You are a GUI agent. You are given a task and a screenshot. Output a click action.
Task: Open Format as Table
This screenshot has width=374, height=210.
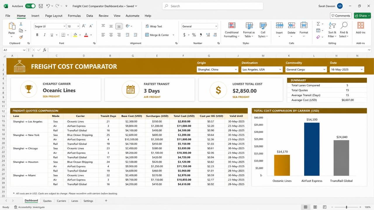pyautogui.click(x=249, y=30)
